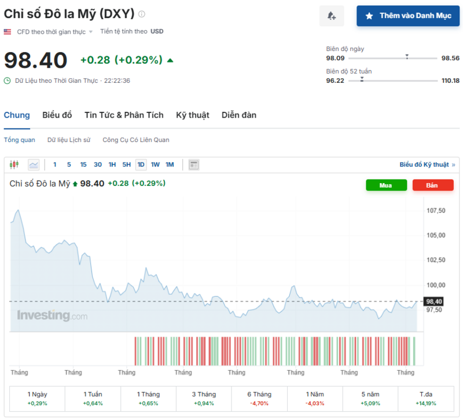The image size is (463, 420).
Task: Click the add price alert bell icon
Action: point(332,16)
